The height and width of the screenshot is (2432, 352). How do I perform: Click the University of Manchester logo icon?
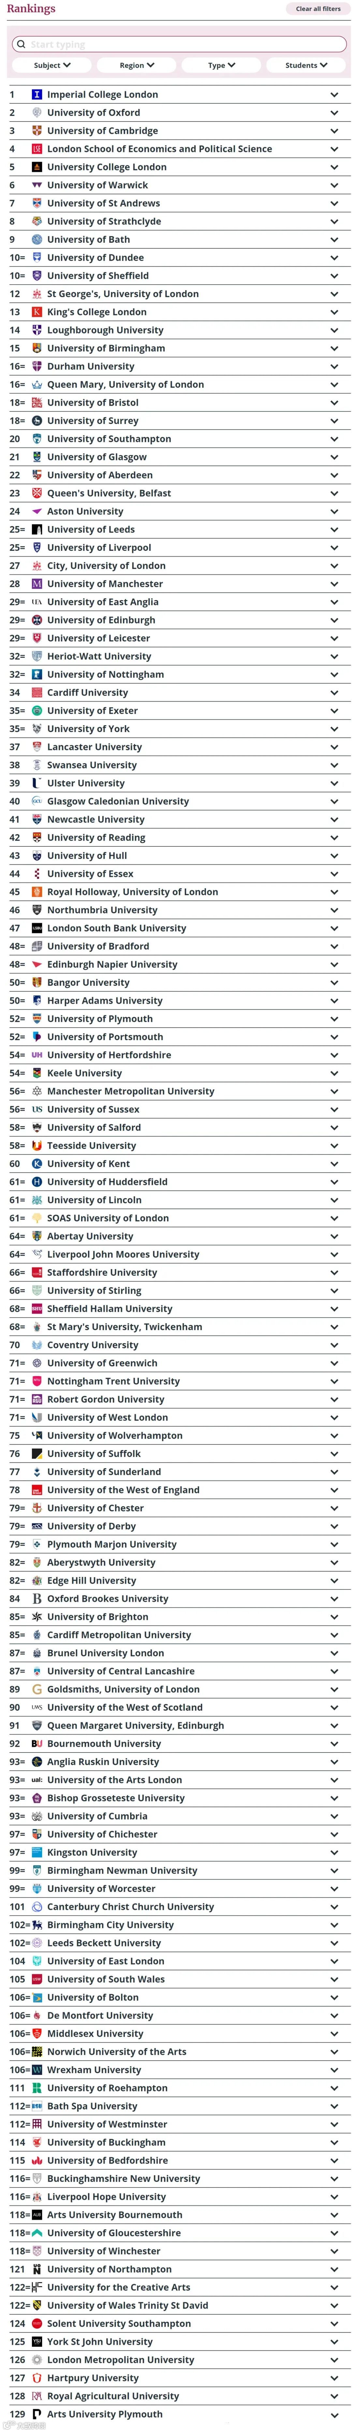[x=37, y=583]
